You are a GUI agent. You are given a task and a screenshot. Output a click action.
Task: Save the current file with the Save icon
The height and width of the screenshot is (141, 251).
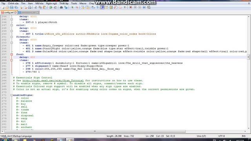click(11, 7)
